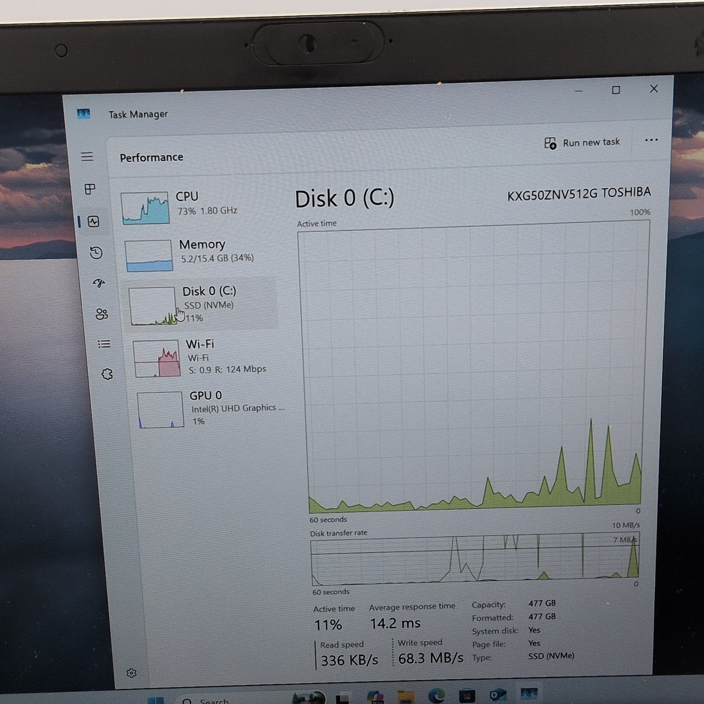Click the Run new task button

pos(582,143)
